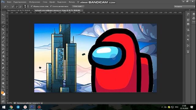Viewport: 196px width, 110px height.
Task: Select the Hand tool
Action: [x=3, y=83]
